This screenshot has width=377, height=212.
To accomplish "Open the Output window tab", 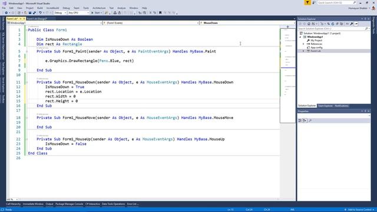I will [x=49, y=204].
